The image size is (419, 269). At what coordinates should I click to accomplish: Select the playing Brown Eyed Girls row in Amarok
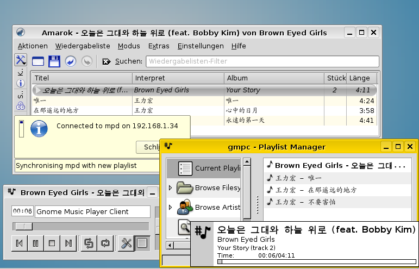[204, 90]
